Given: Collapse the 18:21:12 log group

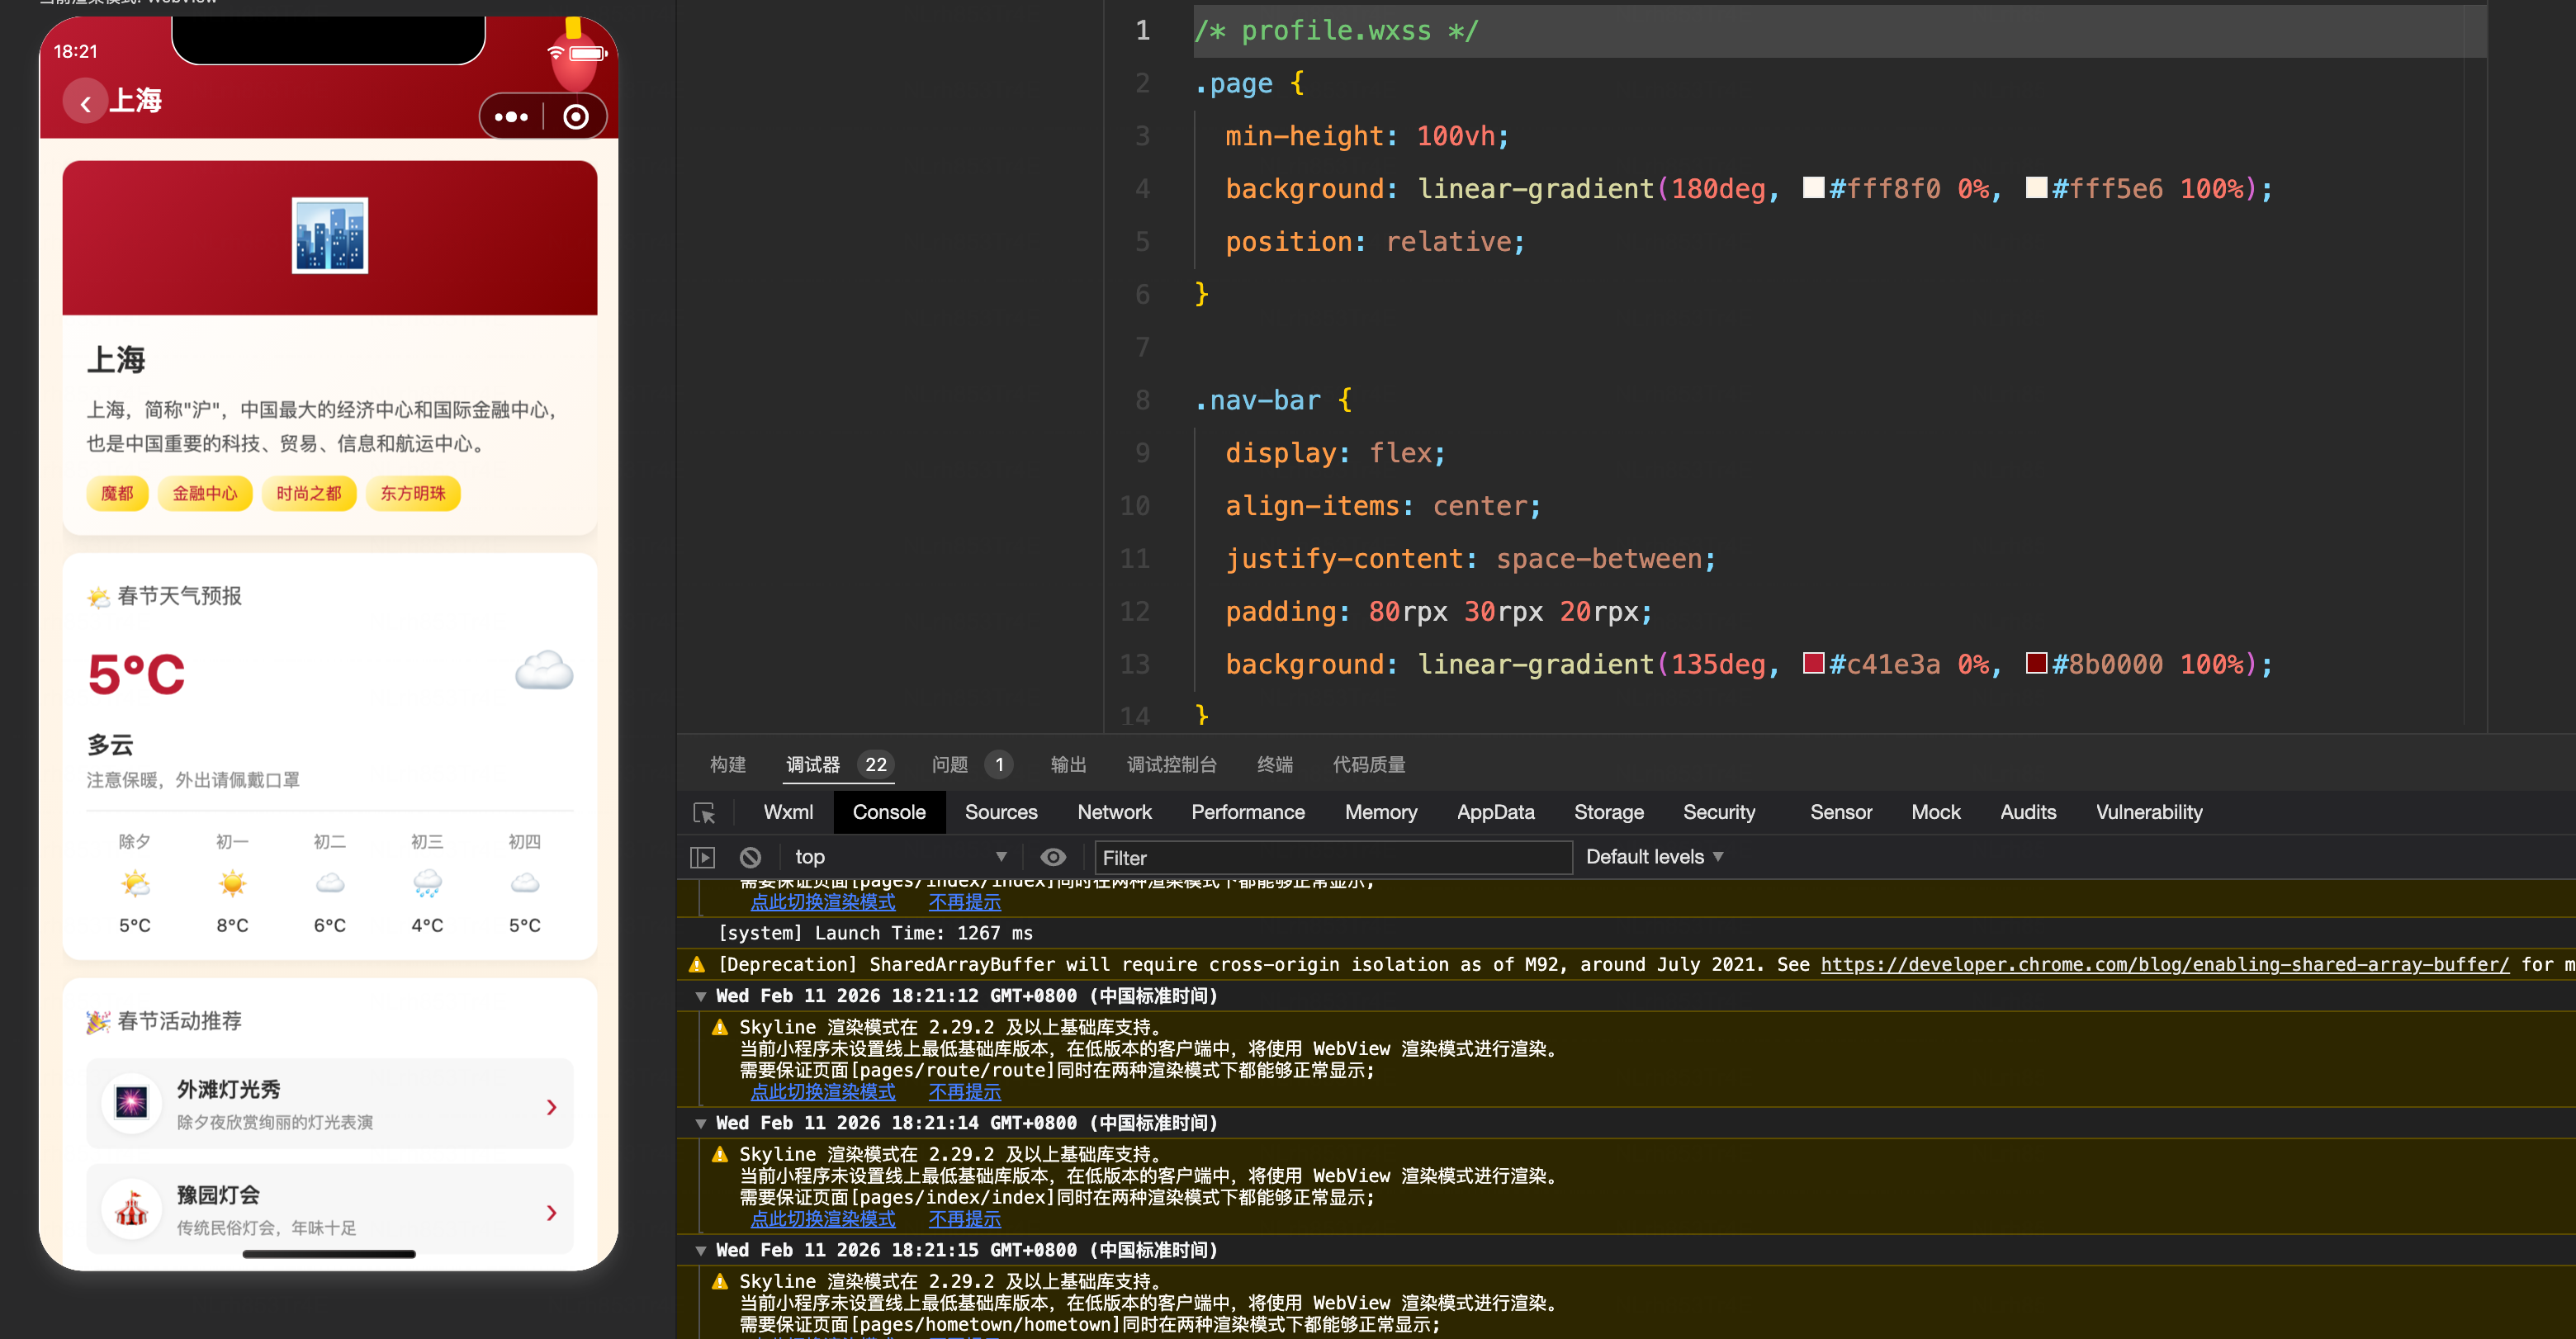Looking at the screenshot, I should 701,996.
